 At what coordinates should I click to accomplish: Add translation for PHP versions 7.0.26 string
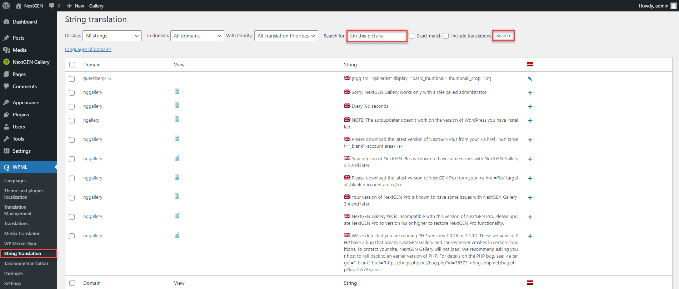click(x=530, y=236)
